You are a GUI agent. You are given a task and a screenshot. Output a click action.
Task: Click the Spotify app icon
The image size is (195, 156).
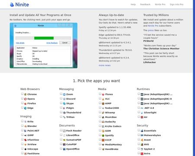point(103,136)
